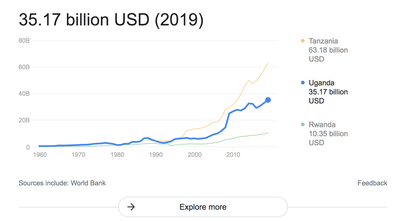Click Tanzania's 63.18 billion USD value
Image resolution: width=406 pixels, height=221 pixels.
(328, 55)
